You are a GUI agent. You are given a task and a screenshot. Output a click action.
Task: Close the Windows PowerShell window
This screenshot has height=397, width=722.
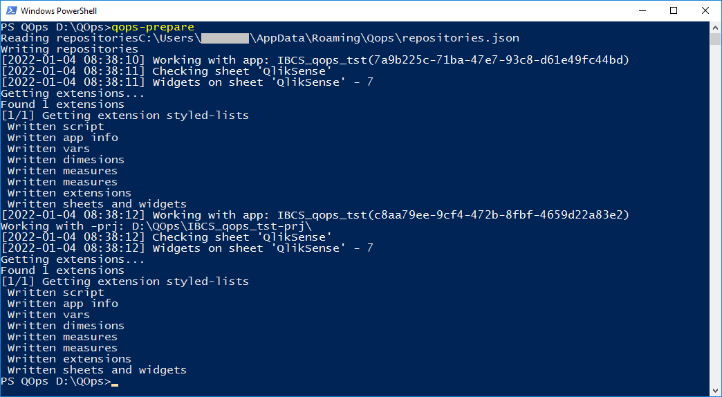tap(705, 10)
